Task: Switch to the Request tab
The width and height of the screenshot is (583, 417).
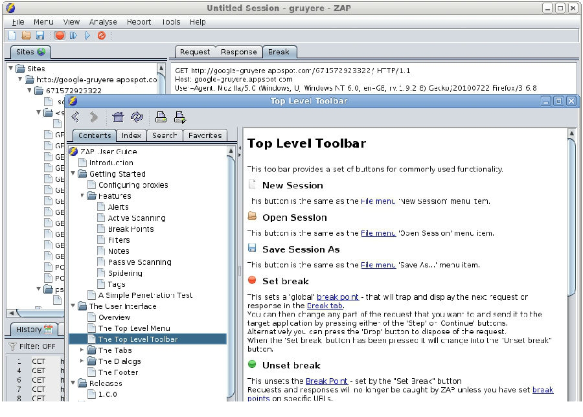Action: click(x=195, y=52)
